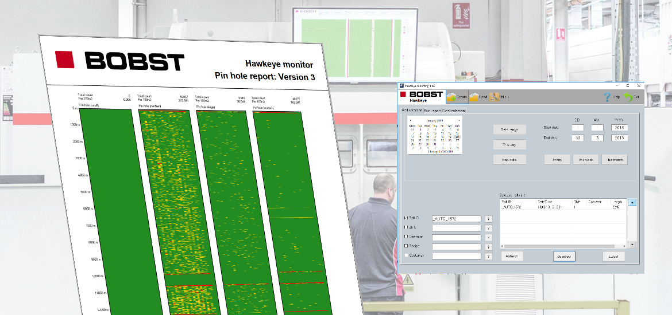Click the Operator text input field
This screenshot has height=315, width=672.
pyautogui.click(x=457, y=238)
